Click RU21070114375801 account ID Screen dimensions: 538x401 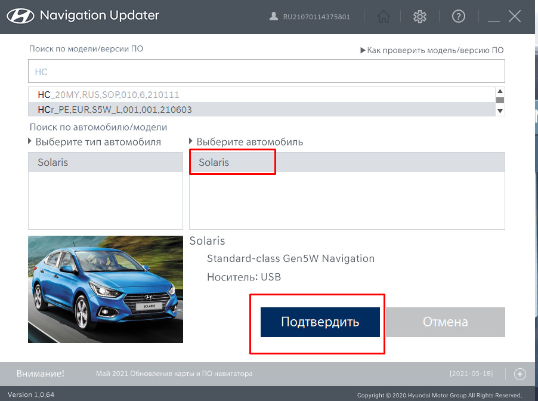click(316, 17)
